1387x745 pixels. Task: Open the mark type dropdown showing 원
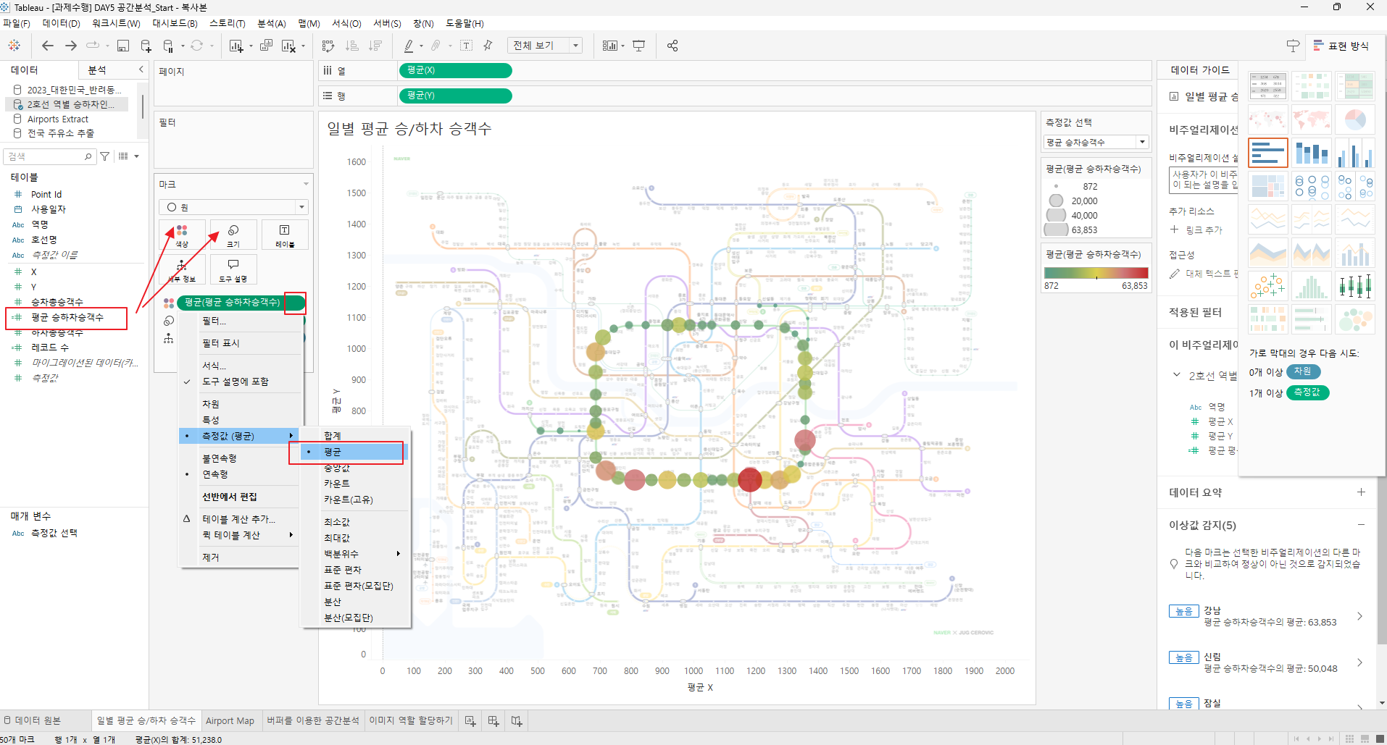(x=233, y=207)
